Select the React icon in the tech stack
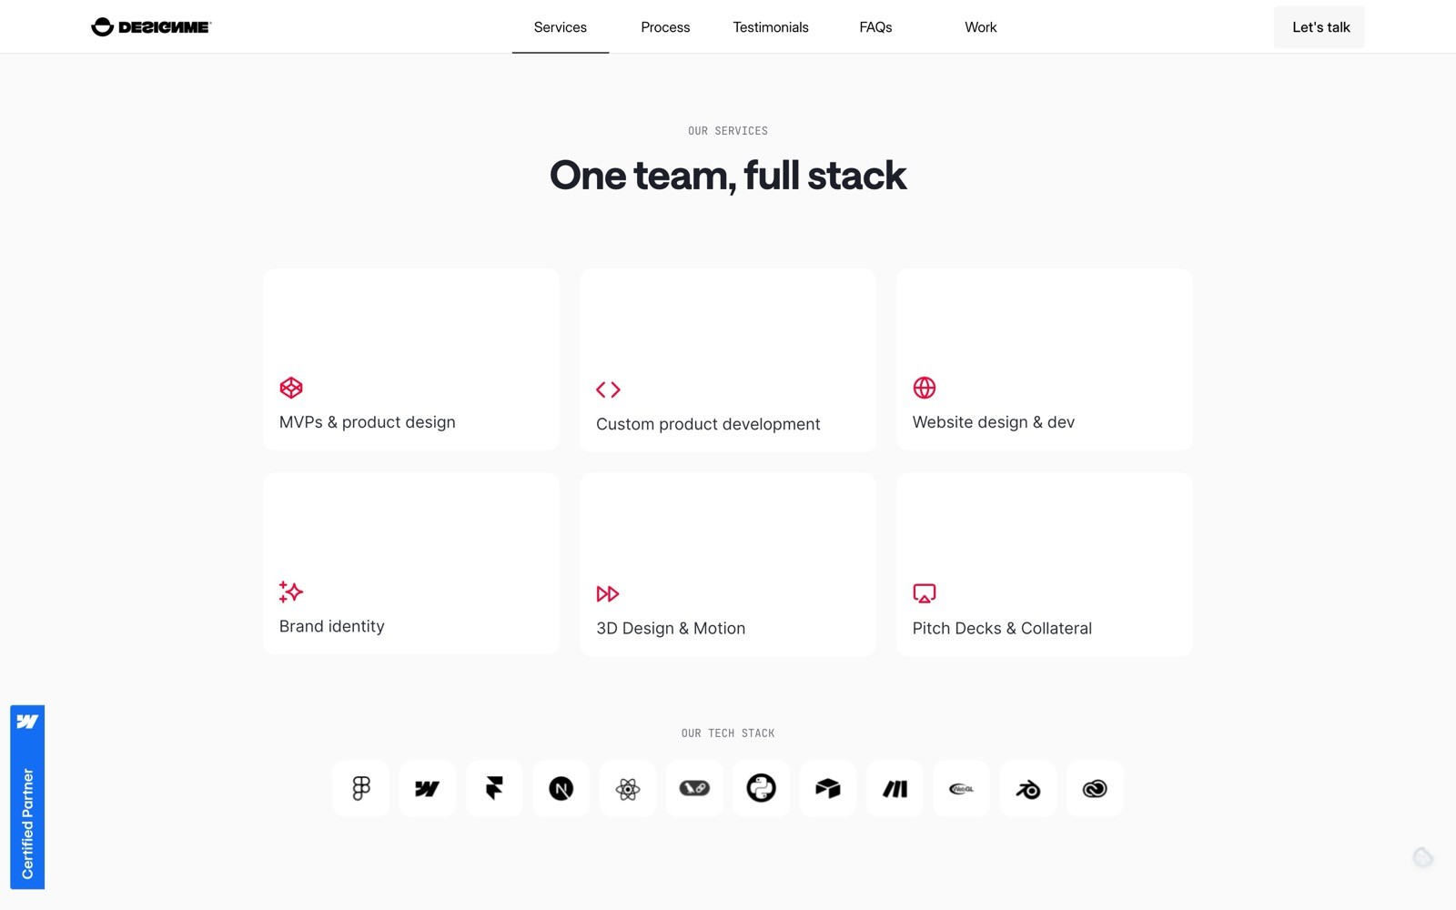The height and width of the screenshot is (910, 1456). click(x=628, y=788)
